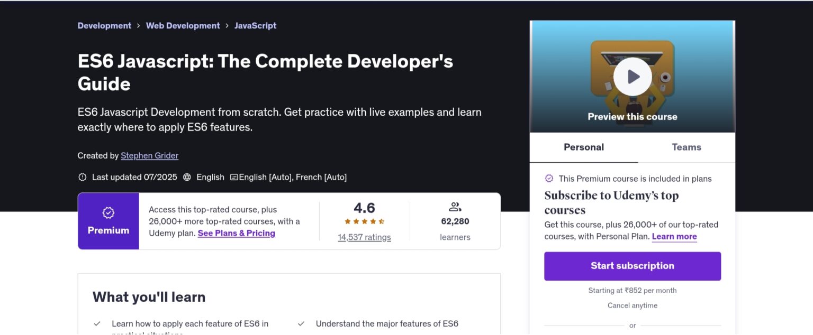Click the checkmark beside major features of ES6
This screenshot has height=335, width=813.
[301, 323]
